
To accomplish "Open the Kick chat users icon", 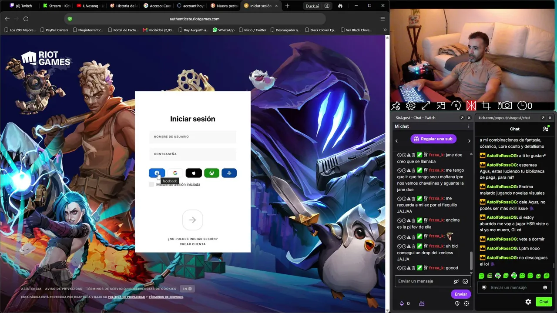I will click(546, 129).
